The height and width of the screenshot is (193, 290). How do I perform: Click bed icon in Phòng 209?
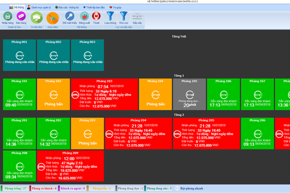tap(41, 167)
